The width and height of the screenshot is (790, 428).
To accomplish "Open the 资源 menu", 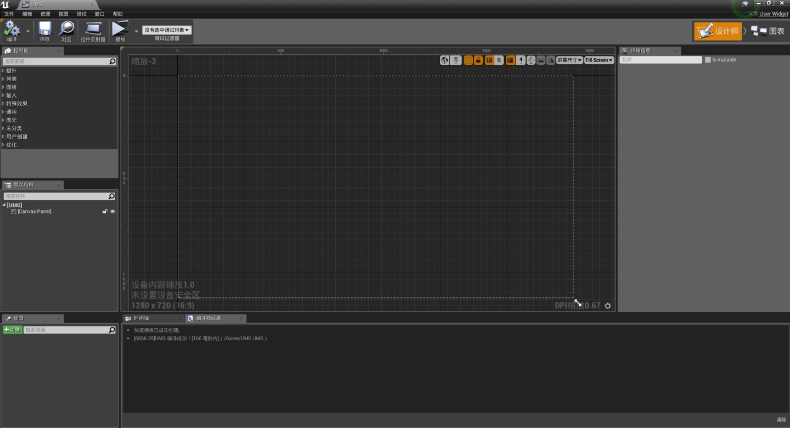I will [45, 14].
